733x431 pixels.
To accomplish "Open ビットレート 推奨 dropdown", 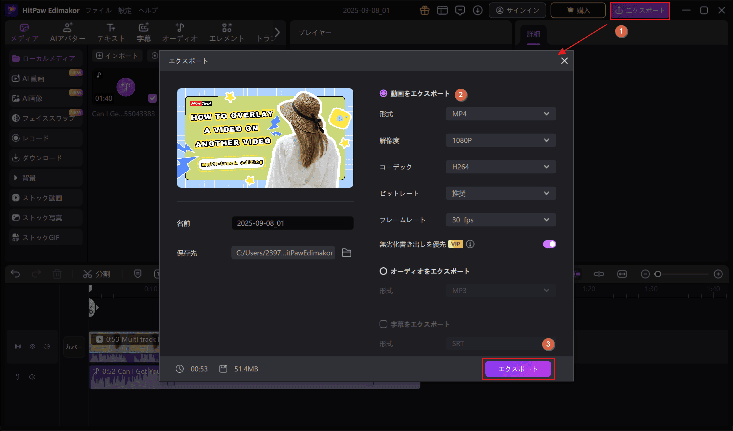I will click(501, 193).
